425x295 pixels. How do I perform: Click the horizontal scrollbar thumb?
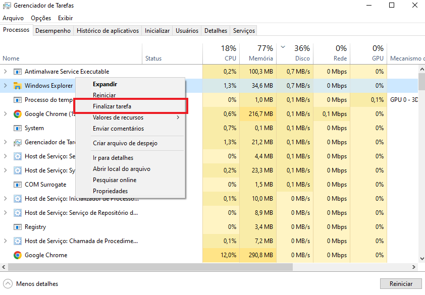coord(150,267)
